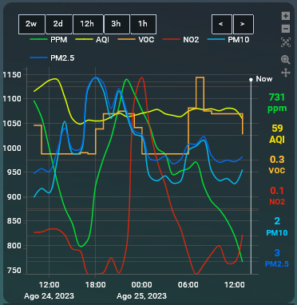This screenshot has width=297, height=305.
Task: Switch to 12h time range
Action: (x=88, y=24)
